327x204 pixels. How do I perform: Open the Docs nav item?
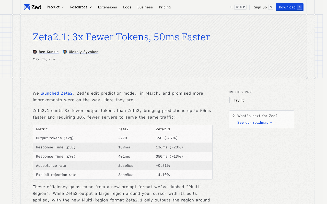[x=127, y=7]
